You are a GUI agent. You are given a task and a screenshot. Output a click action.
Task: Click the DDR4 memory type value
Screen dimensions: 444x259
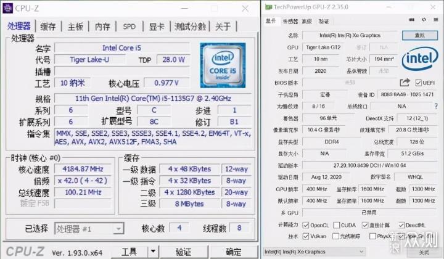pos(331,142)
